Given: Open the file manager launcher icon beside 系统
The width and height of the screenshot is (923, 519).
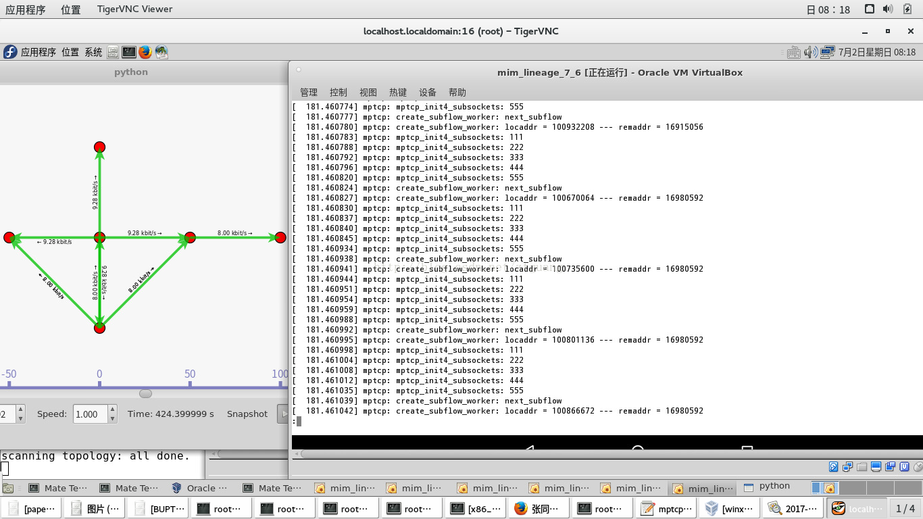Looking at the screenshot, I should click(113, 52).
